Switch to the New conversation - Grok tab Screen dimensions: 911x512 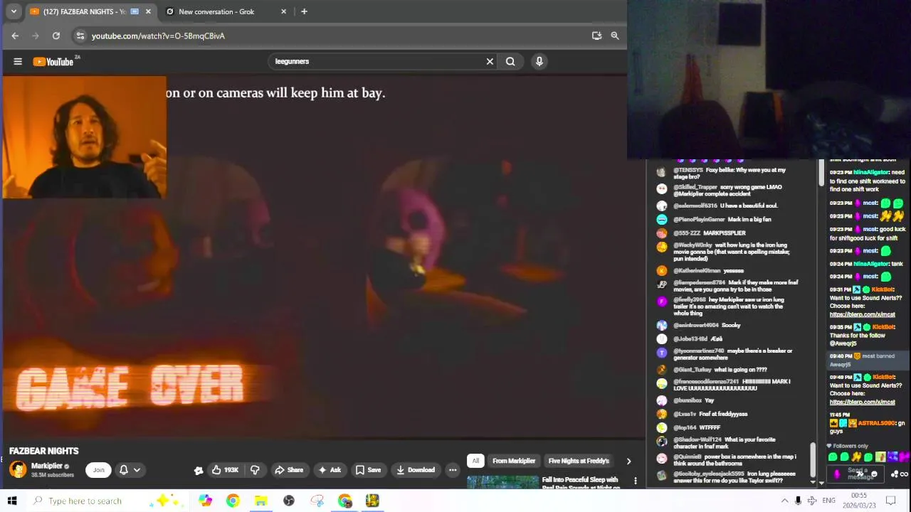click(216, 11)
